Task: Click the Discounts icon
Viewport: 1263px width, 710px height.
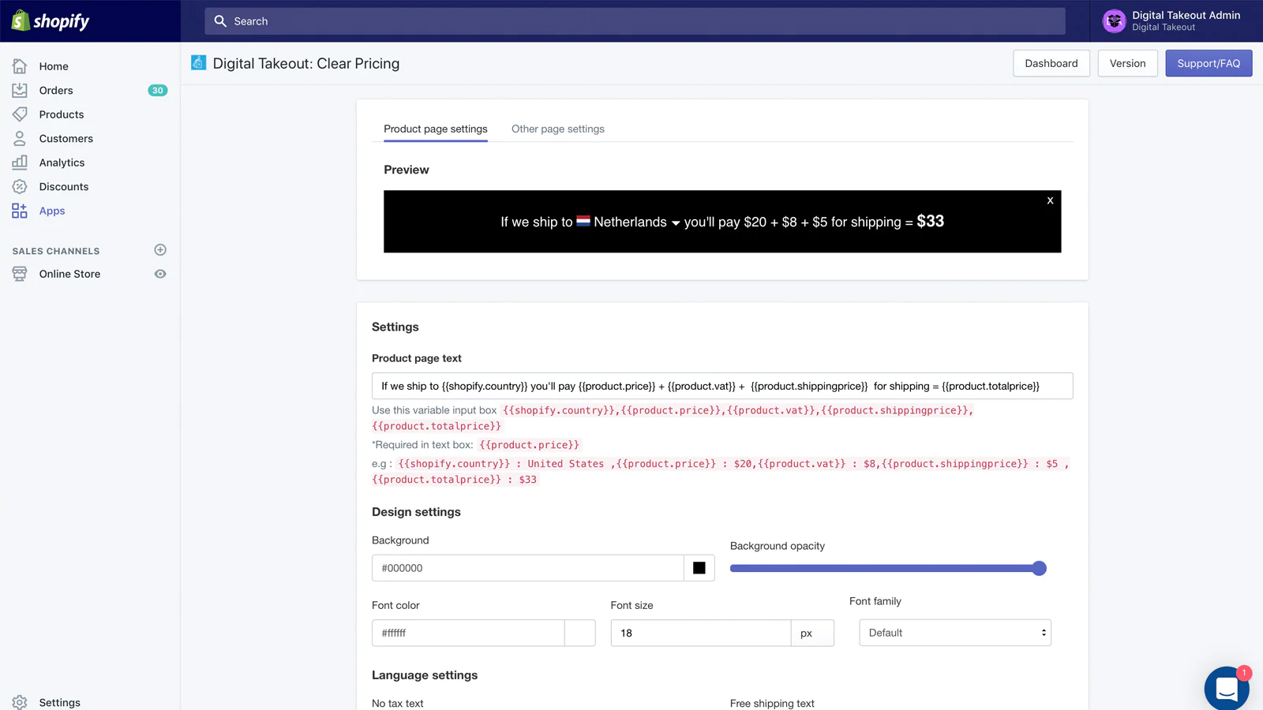Action: pyautogui.click(x=20, y=186)
